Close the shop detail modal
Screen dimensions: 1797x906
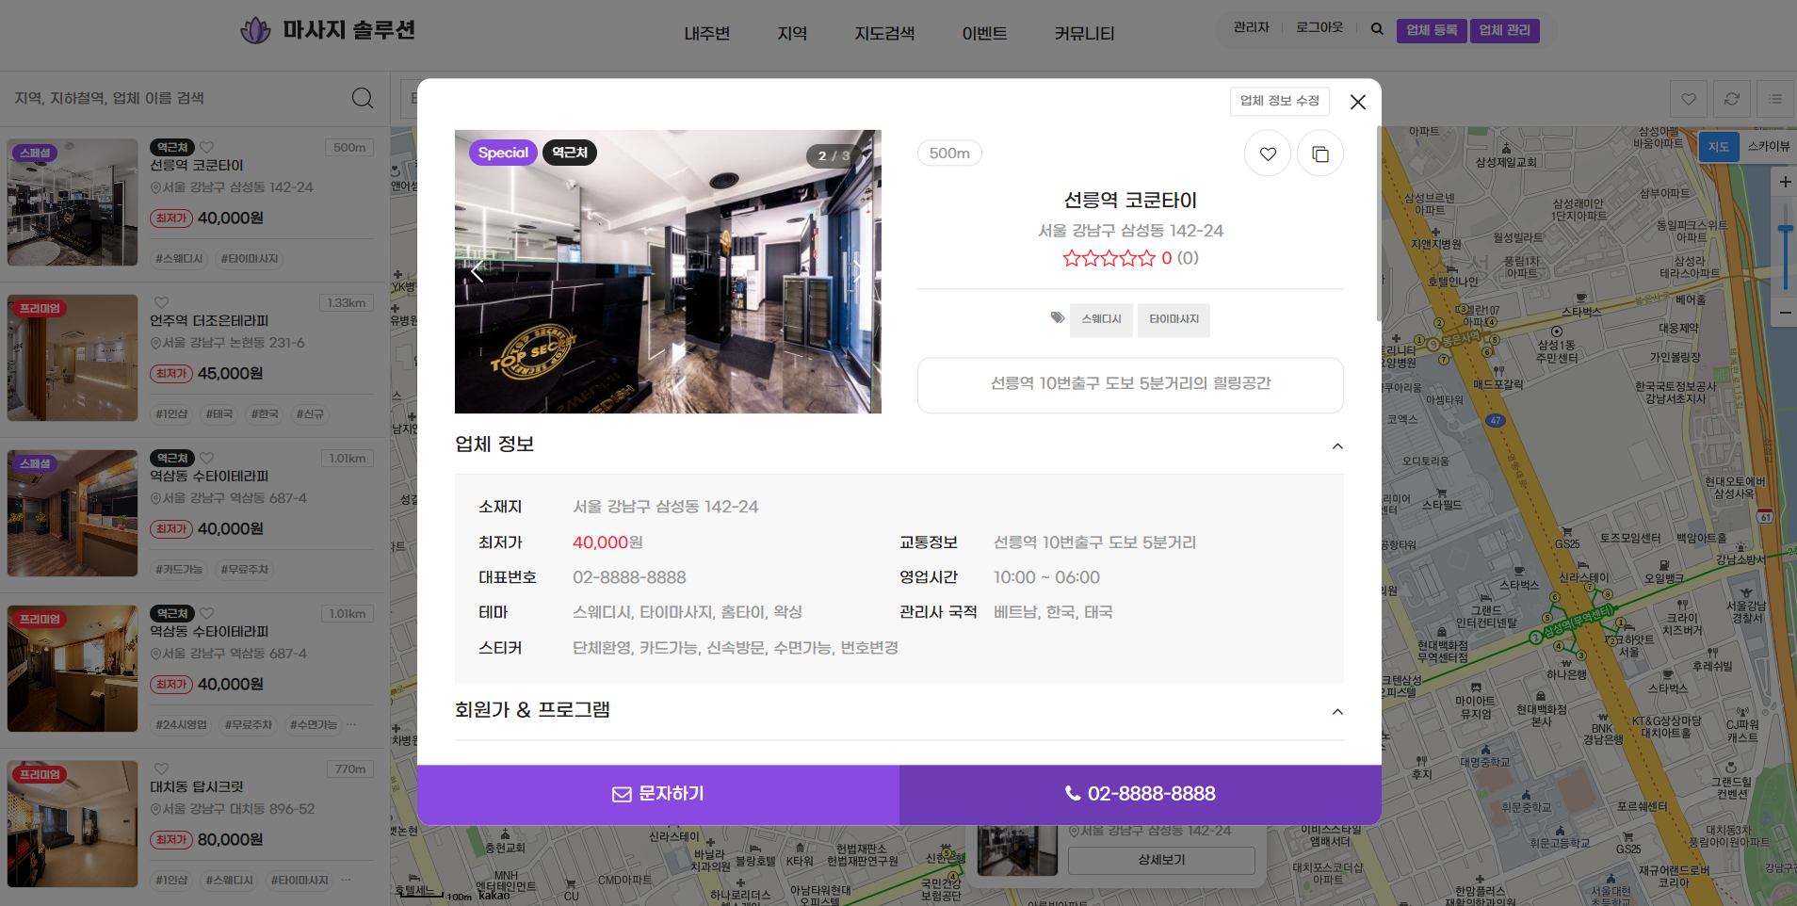pyautogui.click(x=1357, y=102)
